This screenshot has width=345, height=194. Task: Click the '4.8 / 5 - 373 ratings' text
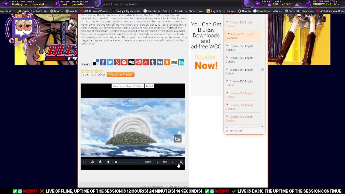click(93, 75)
